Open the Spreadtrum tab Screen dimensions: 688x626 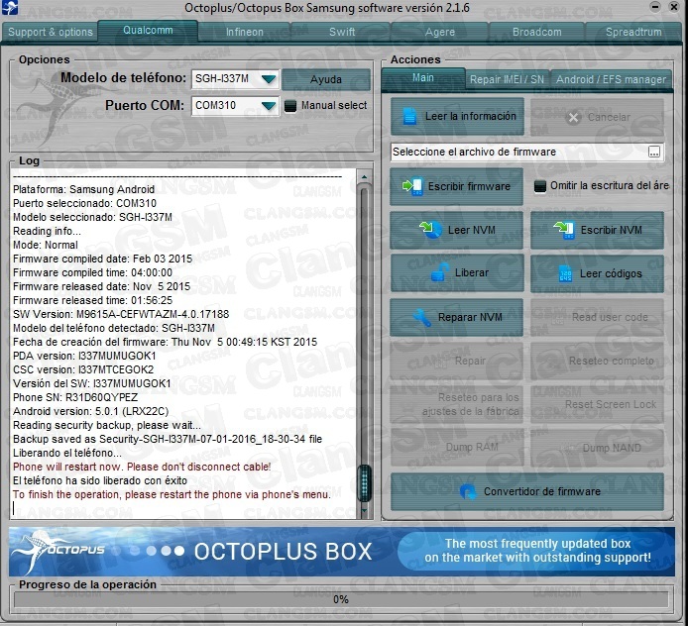click(633, 32)
